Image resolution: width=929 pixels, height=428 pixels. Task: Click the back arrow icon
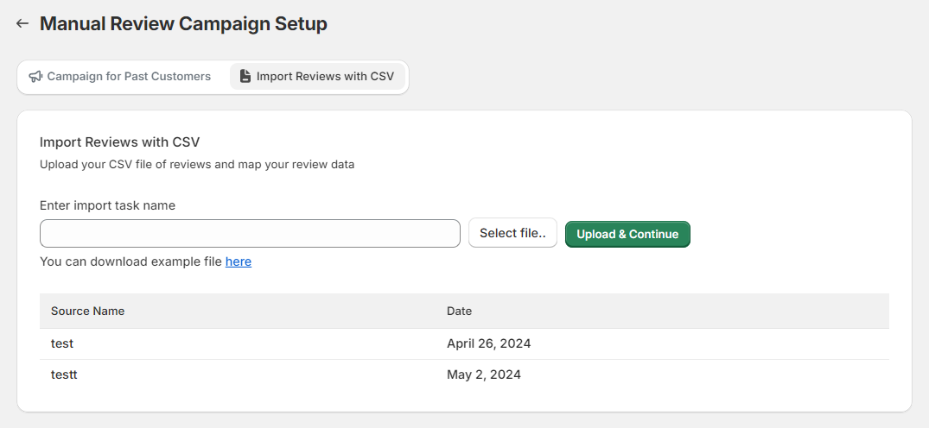coord(22,23)
